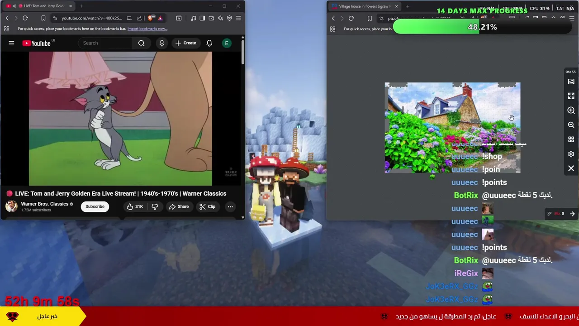This screenshot has width=579, height=326.
Task: Open YouTube notifications bell
Action: [209, 43]
